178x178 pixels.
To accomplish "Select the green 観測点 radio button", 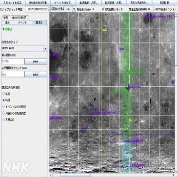I will 3,29.
